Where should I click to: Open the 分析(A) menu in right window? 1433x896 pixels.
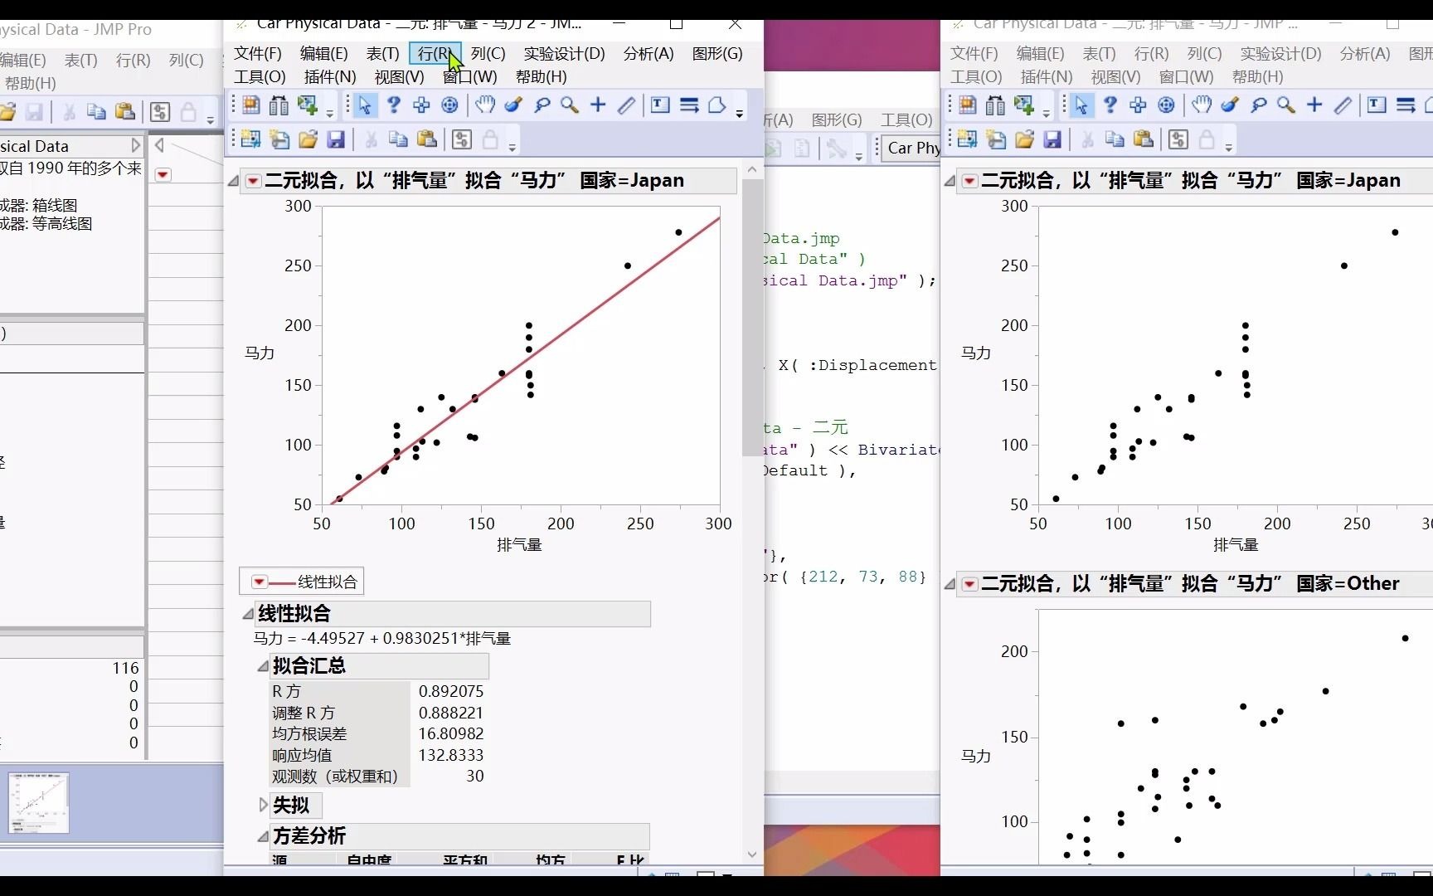1364,54
